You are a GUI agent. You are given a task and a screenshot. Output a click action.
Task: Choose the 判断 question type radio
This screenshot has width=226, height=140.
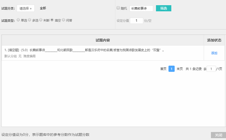pos(41,20)
